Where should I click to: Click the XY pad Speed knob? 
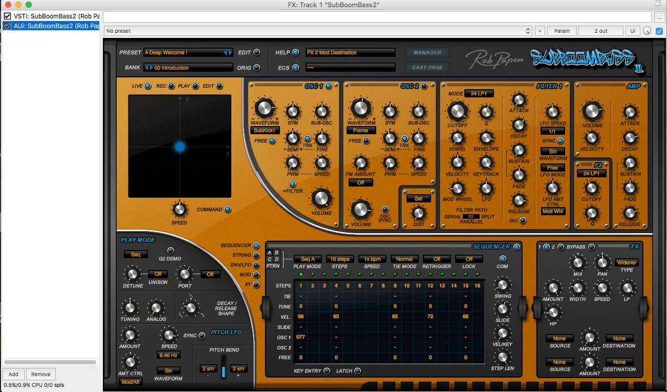[179, 209]
